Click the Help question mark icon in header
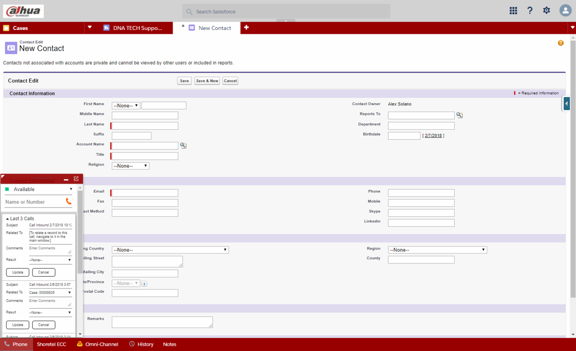This screenshot has width=576, height=351. tap(530, 11)
